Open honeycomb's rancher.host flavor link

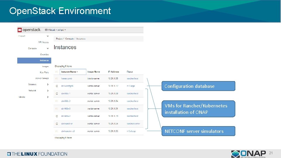132,78
